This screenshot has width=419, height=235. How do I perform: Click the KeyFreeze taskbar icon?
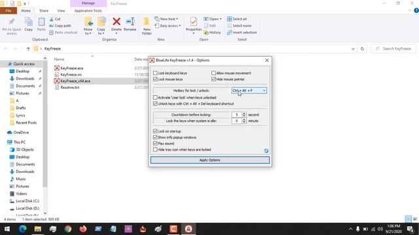coord(189,229)
